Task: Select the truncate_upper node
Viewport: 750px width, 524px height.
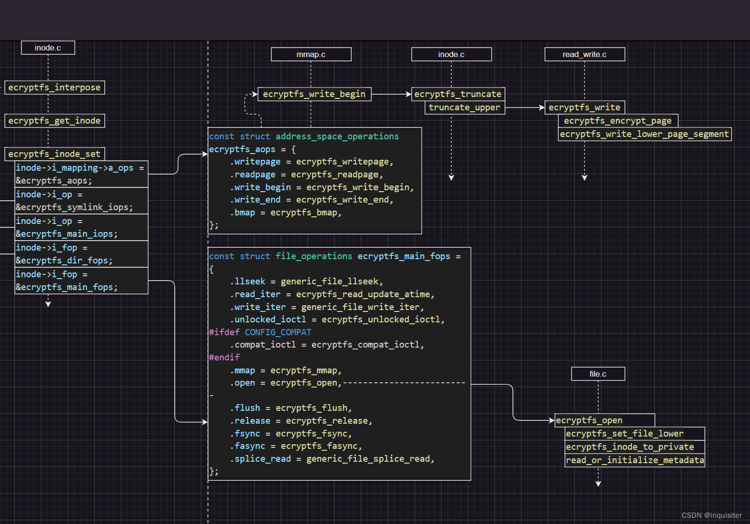Action: [465, 107]
